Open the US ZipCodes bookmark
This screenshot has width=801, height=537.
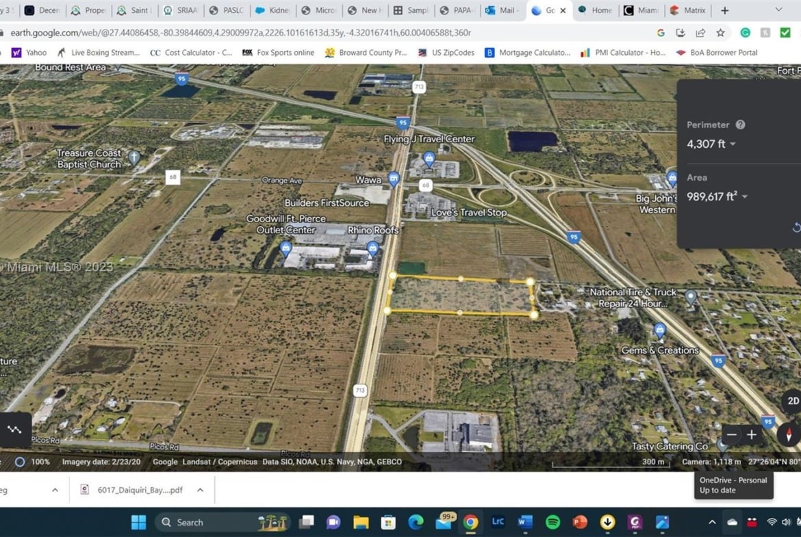pyautogui.click(x=446, y=53)
